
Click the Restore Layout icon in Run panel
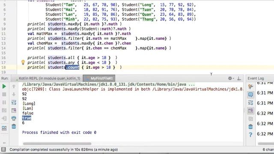pyautogui.click(x=4, y=128)
